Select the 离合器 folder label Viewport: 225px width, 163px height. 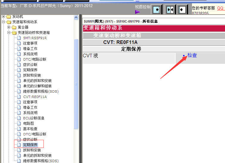coord(23,27)
